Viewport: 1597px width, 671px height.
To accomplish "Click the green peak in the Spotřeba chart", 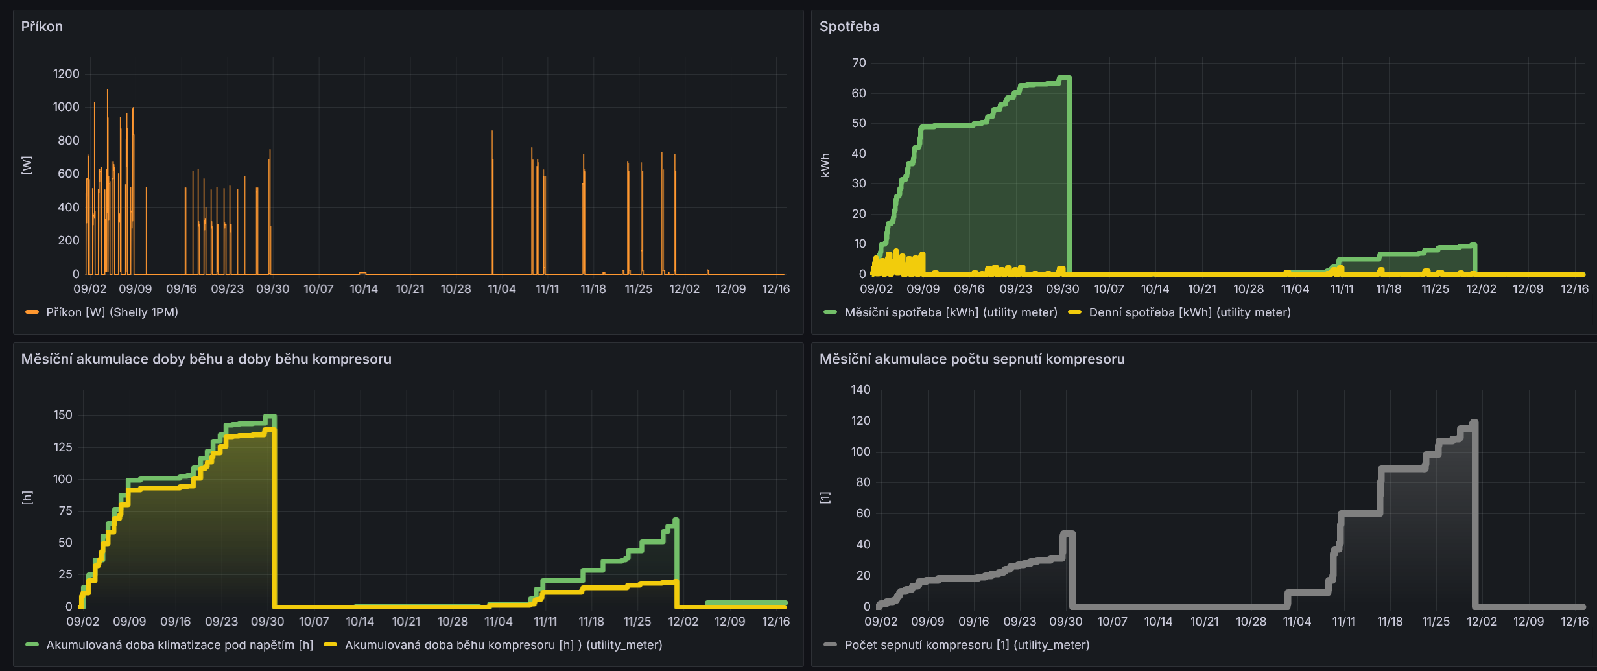I will 1064,78.
